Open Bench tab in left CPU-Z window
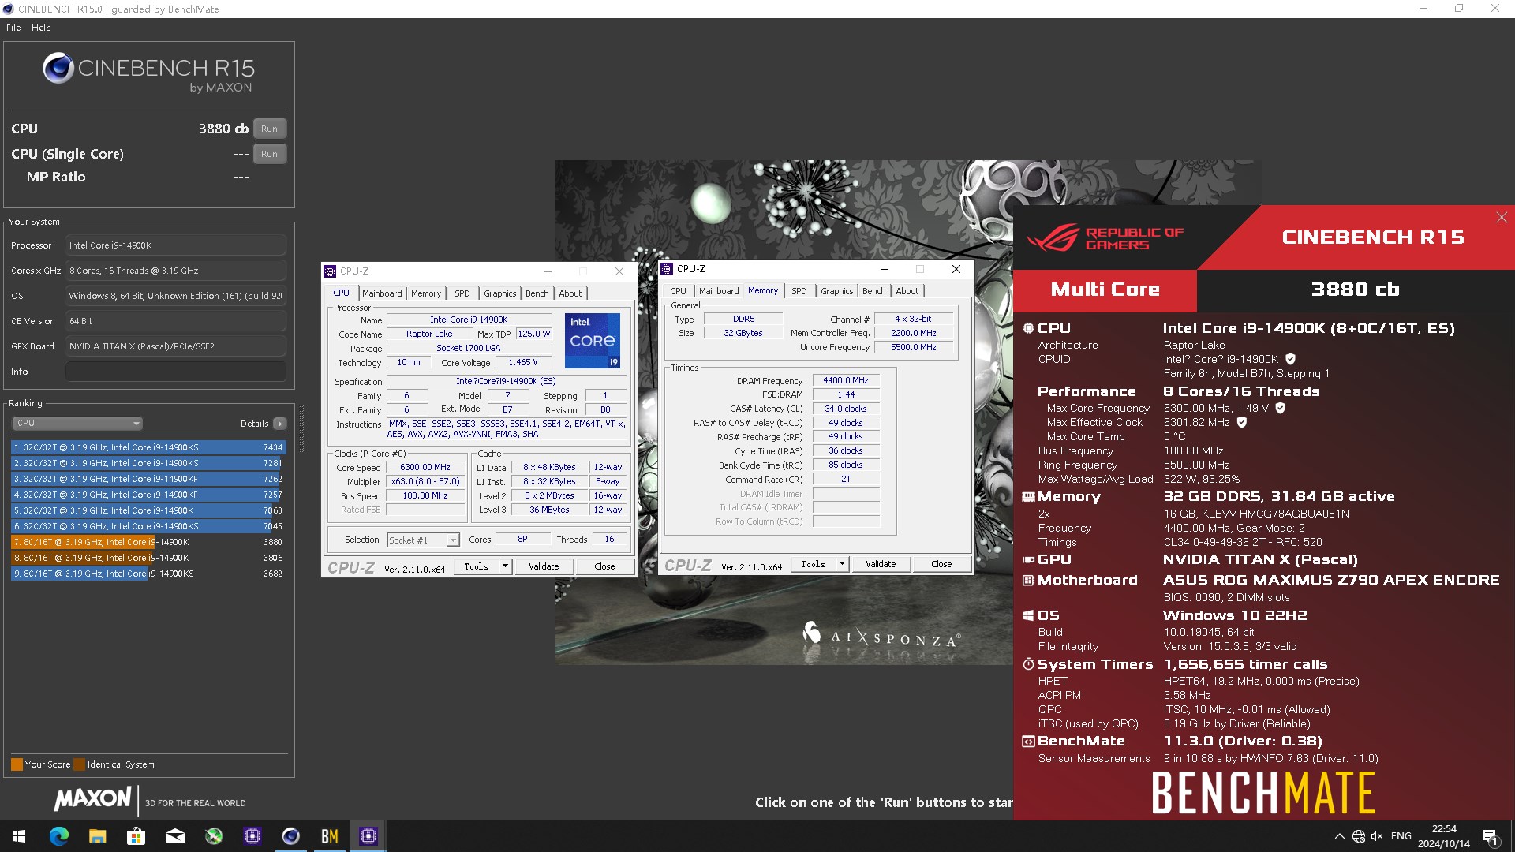Image resolution: width=1515 pixels, height=852 pixels. click(x=537, y=293)
